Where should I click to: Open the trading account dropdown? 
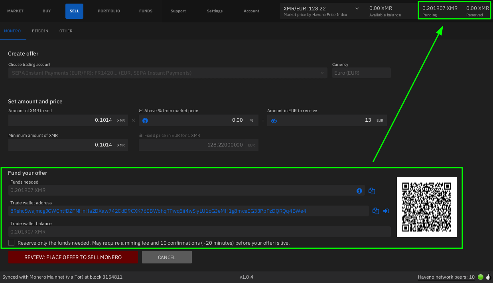pyautogui.click(x=168, y=73)
